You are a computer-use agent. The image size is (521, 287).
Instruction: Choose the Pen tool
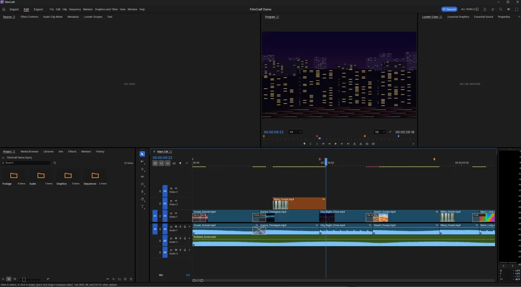coord(142,192)
